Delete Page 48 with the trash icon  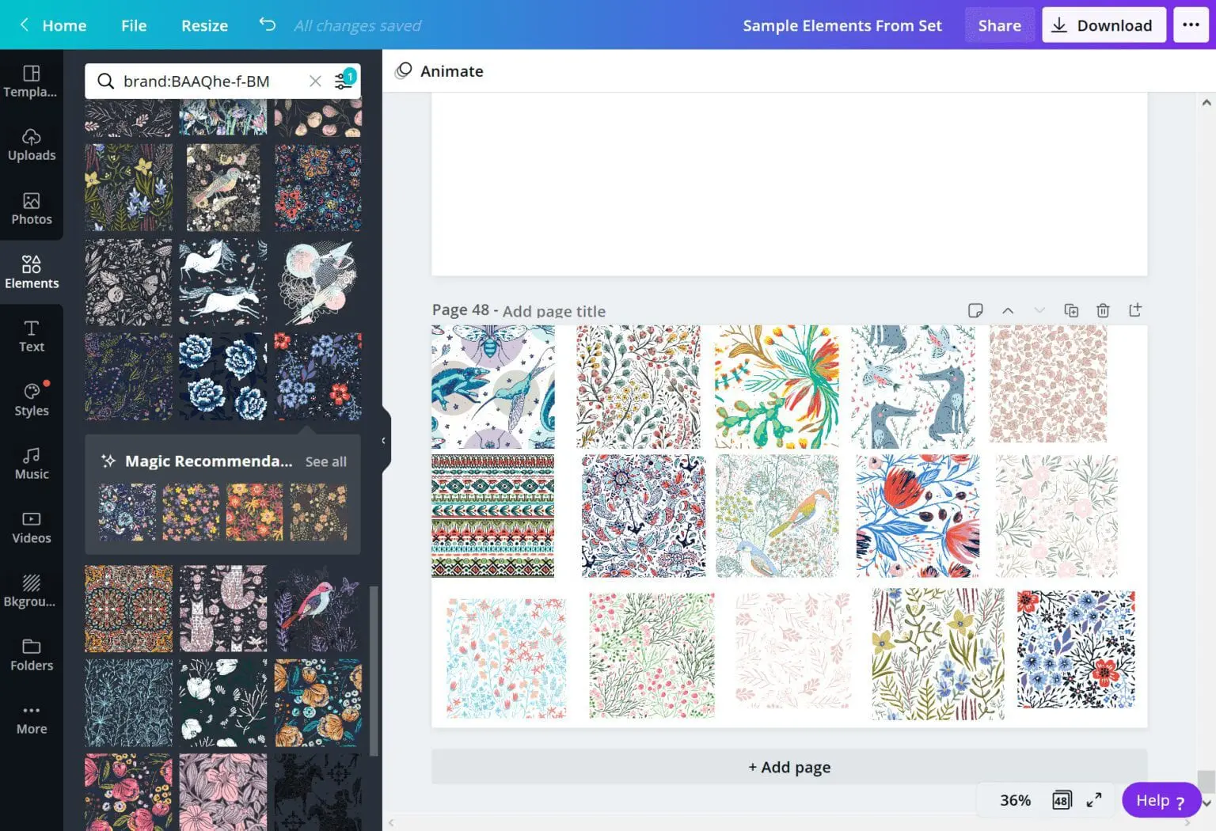1103,310
